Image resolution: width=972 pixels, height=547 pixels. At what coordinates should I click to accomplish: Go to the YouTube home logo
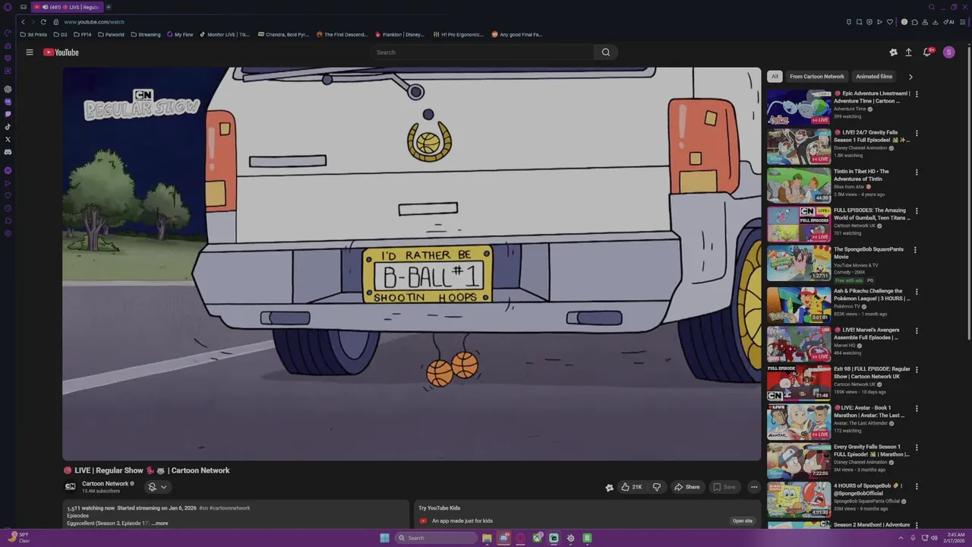pyautogui.click(x=61, y=52)
